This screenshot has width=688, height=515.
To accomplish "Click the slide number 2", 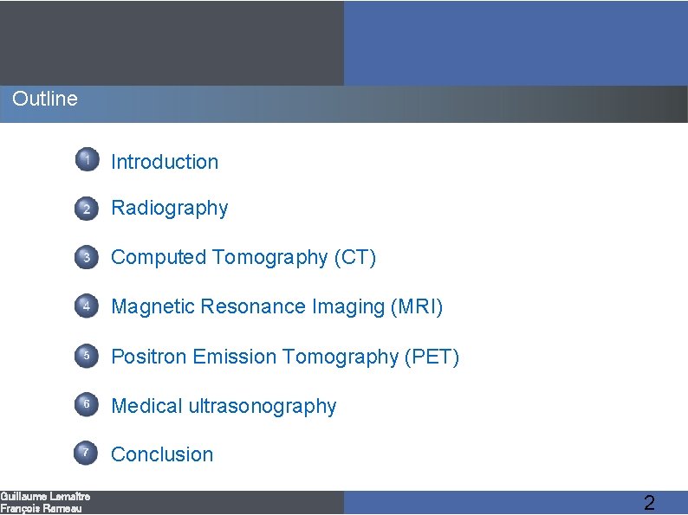I will pos(649,502).
